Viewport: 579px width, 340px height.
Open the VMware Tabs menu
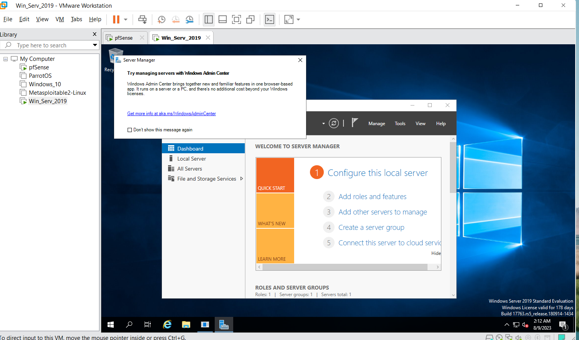(x=76, y=19)
